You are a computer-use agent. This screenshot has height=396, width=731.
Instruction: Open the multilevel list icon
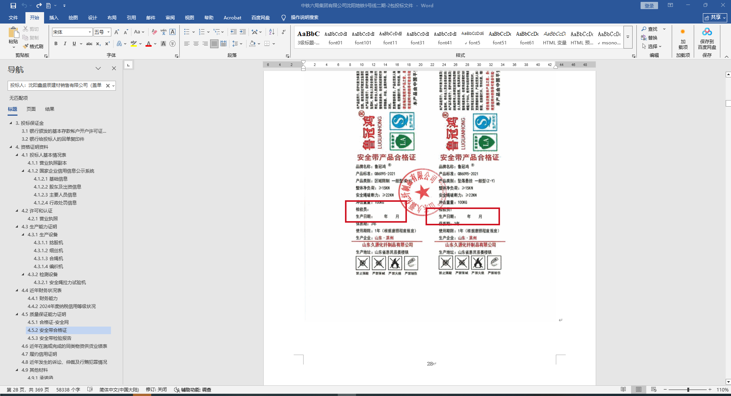(x=217, y=32)
